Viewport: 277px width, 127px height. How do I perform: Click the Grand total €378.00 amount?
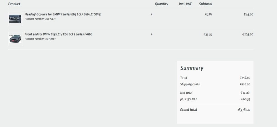(x=244, y=110)
